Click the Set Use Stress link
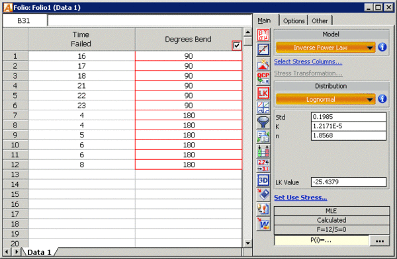The height and width of the screenshot is (259, 397). [300, 198]
